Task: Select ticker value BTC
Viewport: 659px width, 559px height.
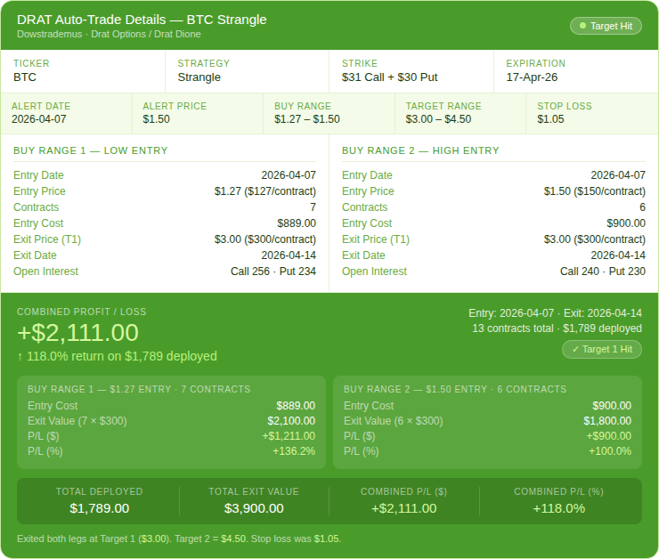Action: coord(25,77)
